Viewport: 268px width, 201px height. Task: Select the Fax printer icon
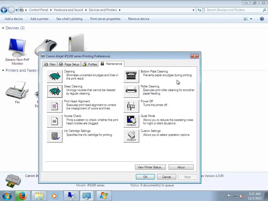pos(17,92)
